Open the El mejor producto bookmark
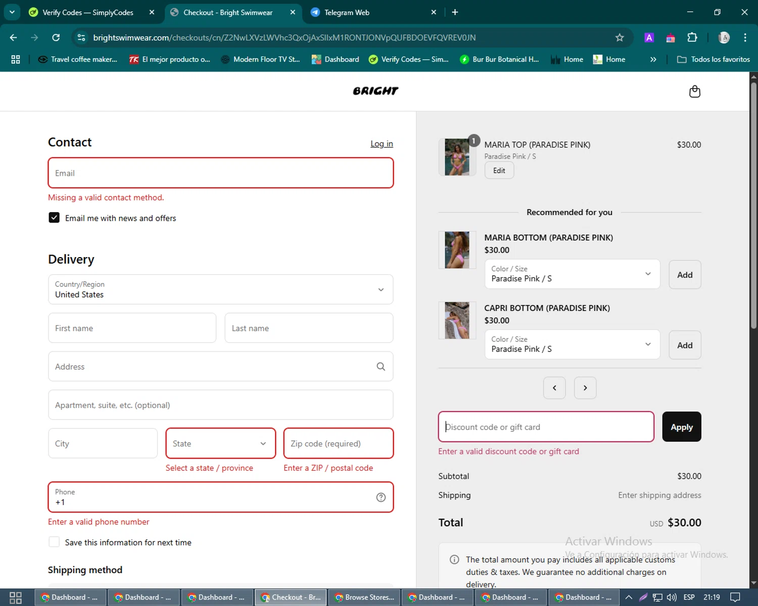The image size is (758, 606). pyautogui.click(x=169, y=59)
